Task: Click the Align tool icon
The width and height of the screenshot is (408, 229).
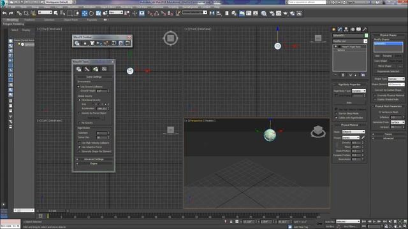Action: 219,13
